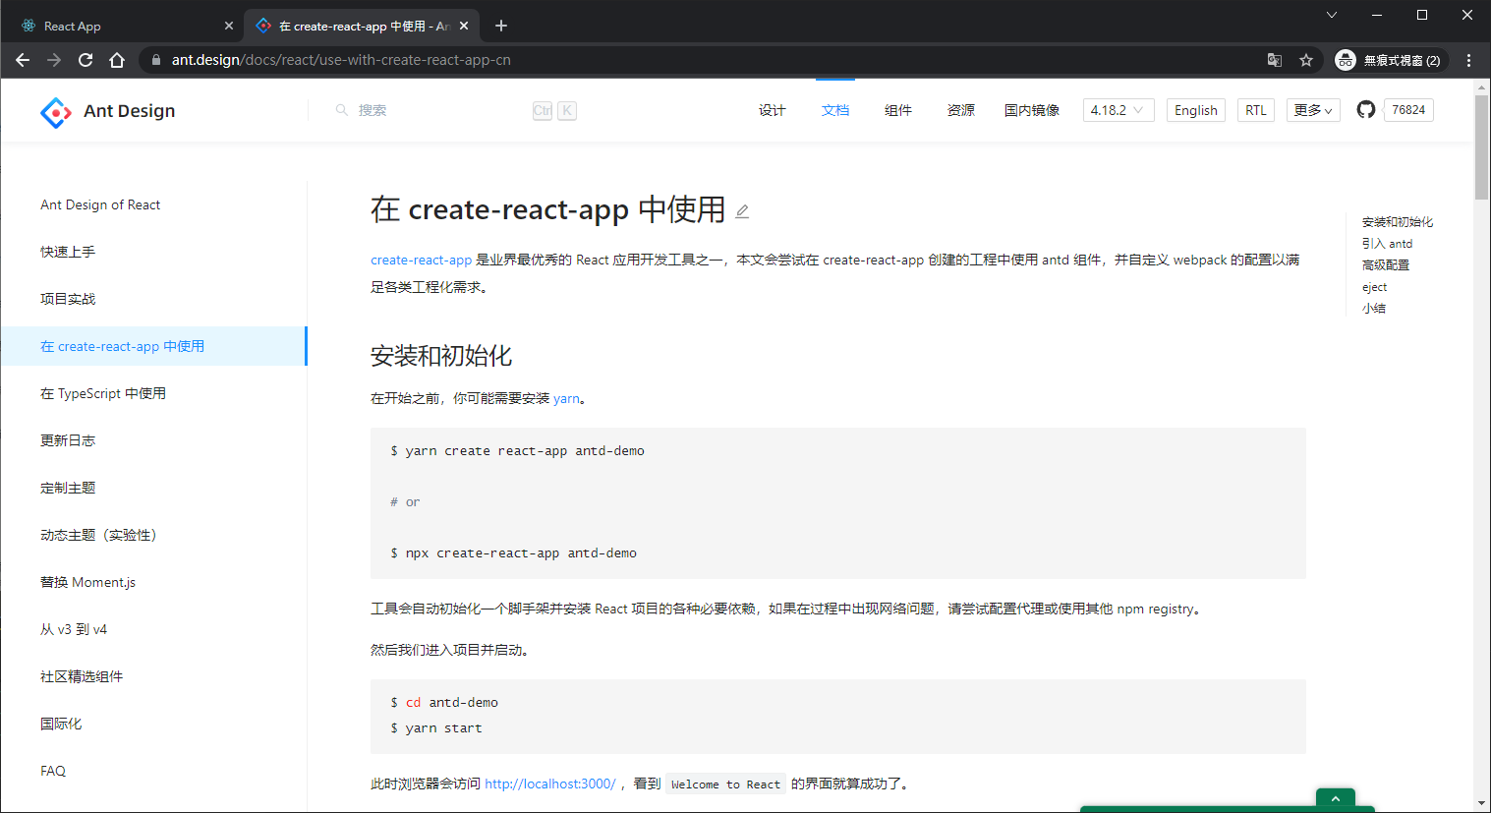This screenshot has width=1491, height=813.
Task: Click the npx create-react-app code line
Action: click(514, 553)
